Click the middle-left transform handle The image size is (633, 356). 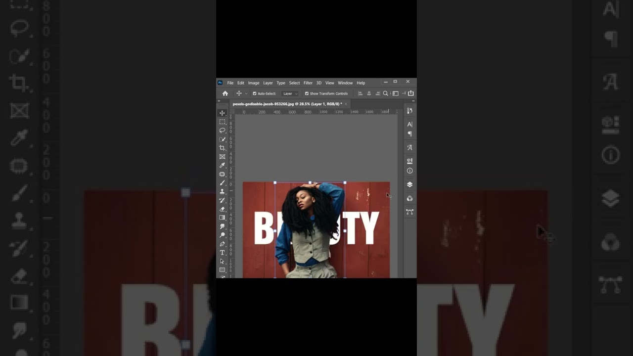click(275, 230)
